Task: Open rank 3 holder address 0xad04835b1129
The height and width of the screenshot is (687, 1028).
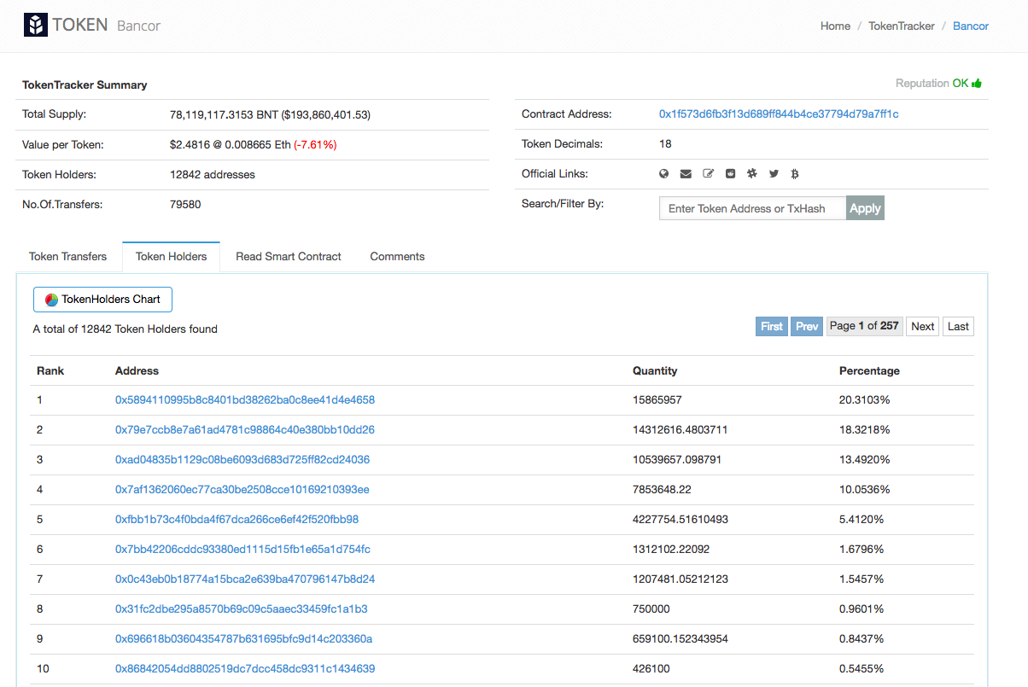Action: 242,459
